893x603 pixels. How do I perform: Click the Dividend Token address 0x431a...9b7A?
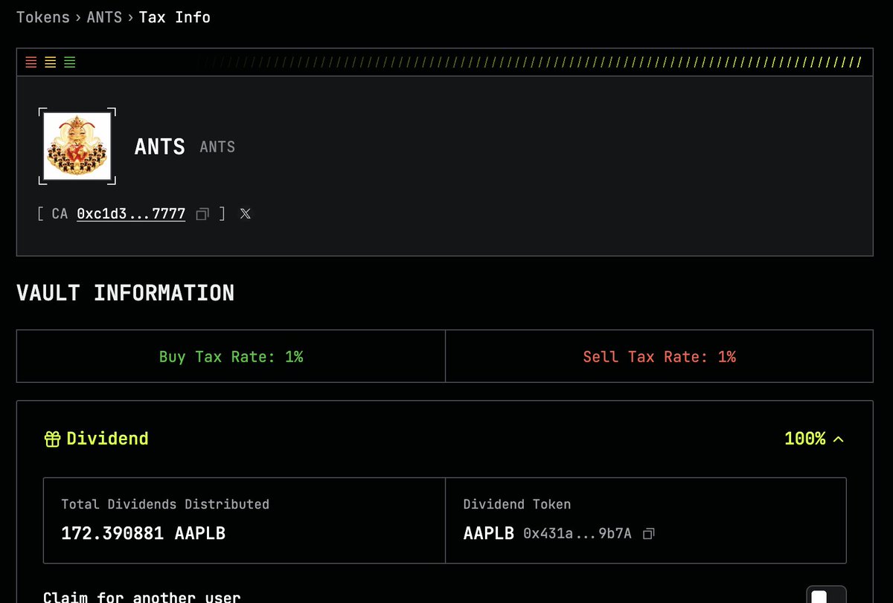click(x=577, y=534)
